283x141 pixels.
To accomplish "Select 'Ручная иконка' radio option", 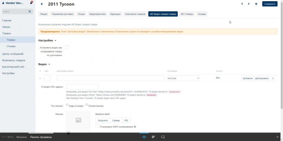I will [87, 105].
